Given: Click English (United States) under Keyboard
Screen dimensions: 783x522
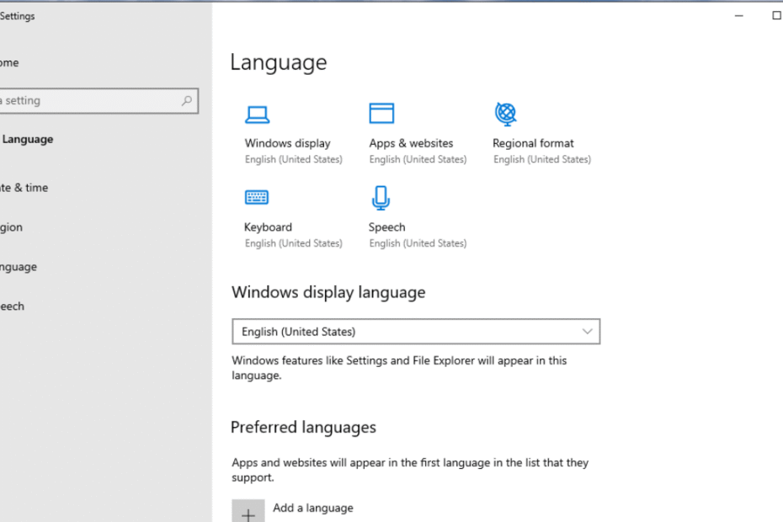Looking at the screenshot, I should pyautogui.click(x=294, y=243).
